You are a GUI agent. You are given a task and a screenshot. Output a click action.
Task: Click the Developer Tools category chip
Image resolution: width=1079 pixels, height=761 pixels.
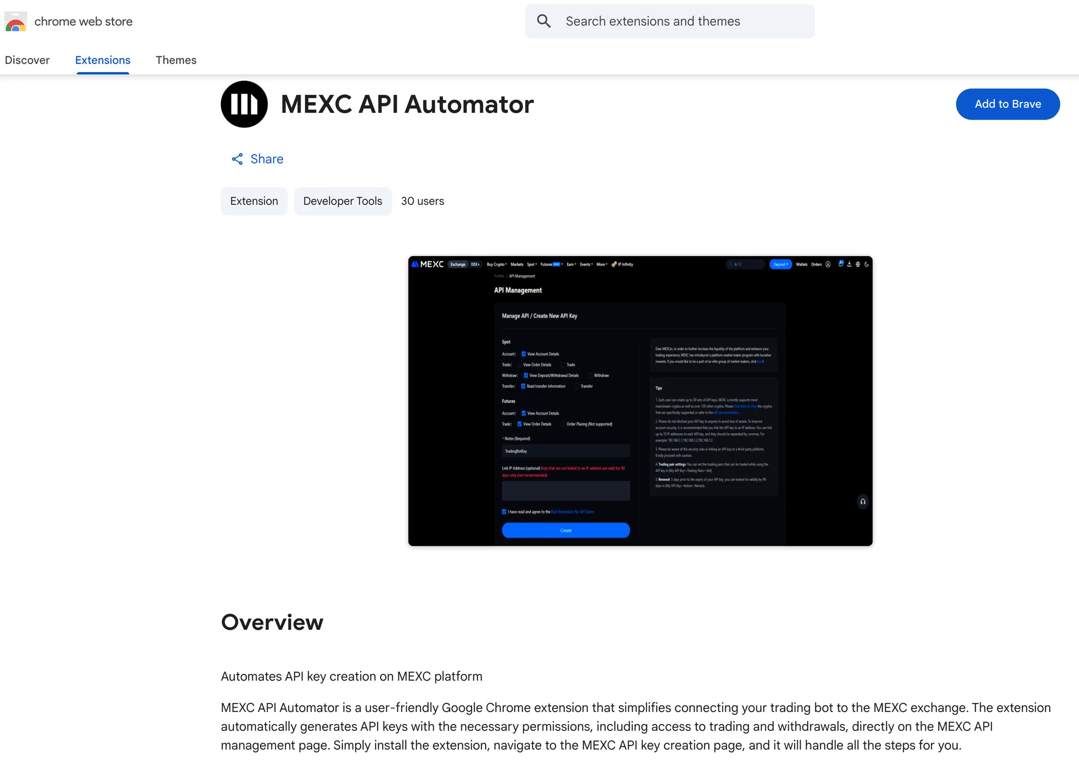pyautogui.click(x=342, y=201)
